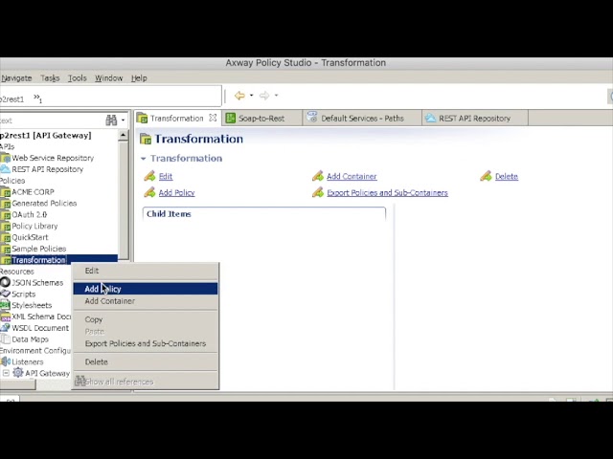This screenshot has width=613, height=459.
Task: Click the Default Services tab icon
Action: [x=311, y=117]
